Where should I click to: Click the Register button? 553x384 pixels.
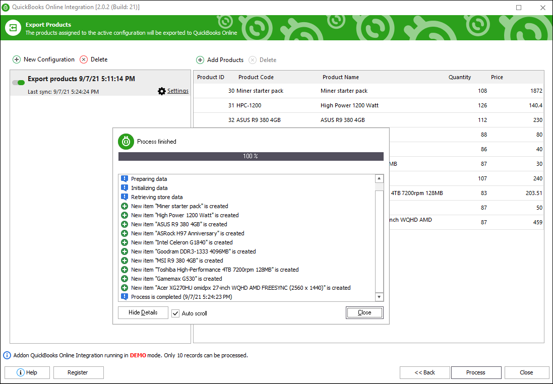[x=78, y=372]
